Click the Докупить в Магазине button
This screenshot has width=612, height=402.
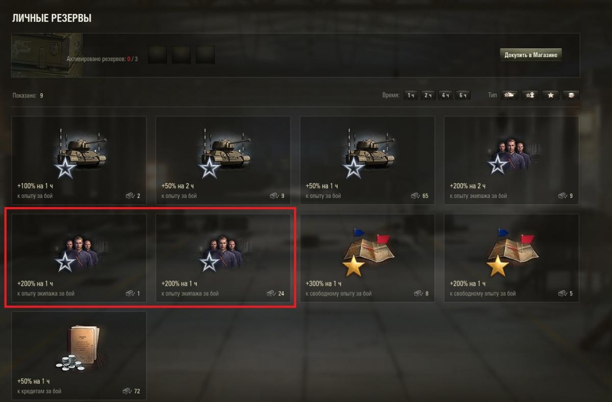(531, 55)
